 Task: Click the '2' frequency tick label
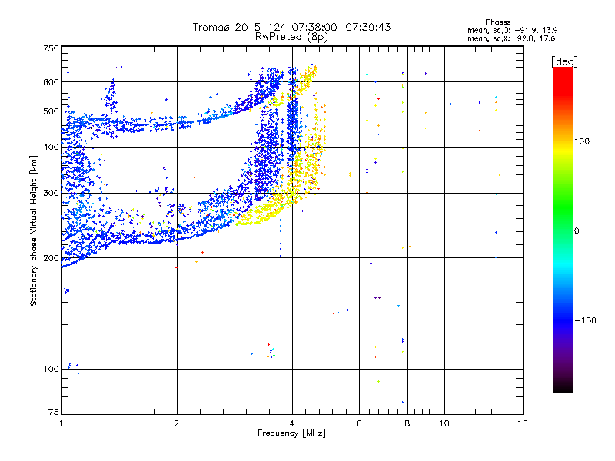(177, 423)
